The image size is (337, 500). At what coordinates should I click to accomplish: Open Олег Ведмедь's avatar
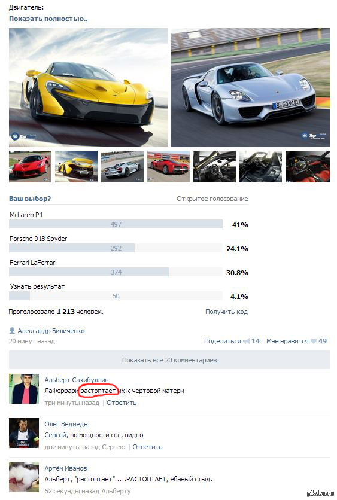coord(24,433)
